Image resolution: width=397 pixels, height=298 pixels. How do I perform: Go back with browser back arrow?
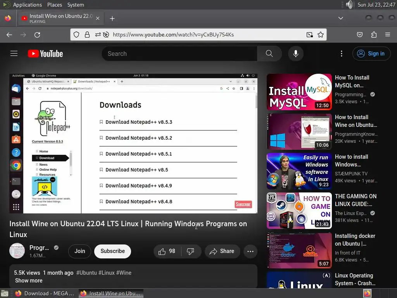point(9,35)
